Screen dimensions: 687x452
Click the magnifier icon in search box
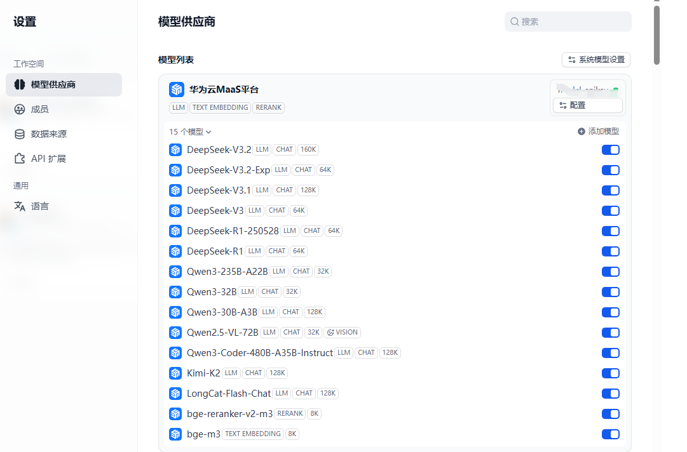515,22
